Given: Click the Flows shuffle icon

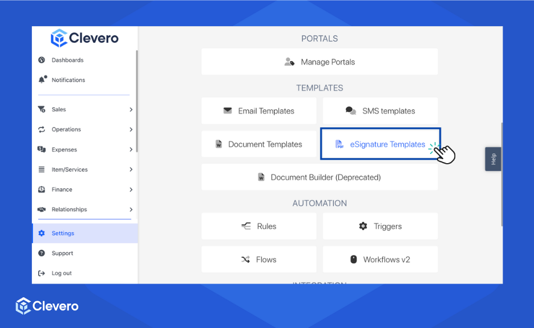Looking at the screenshot, I should click(x=245, y=260).
